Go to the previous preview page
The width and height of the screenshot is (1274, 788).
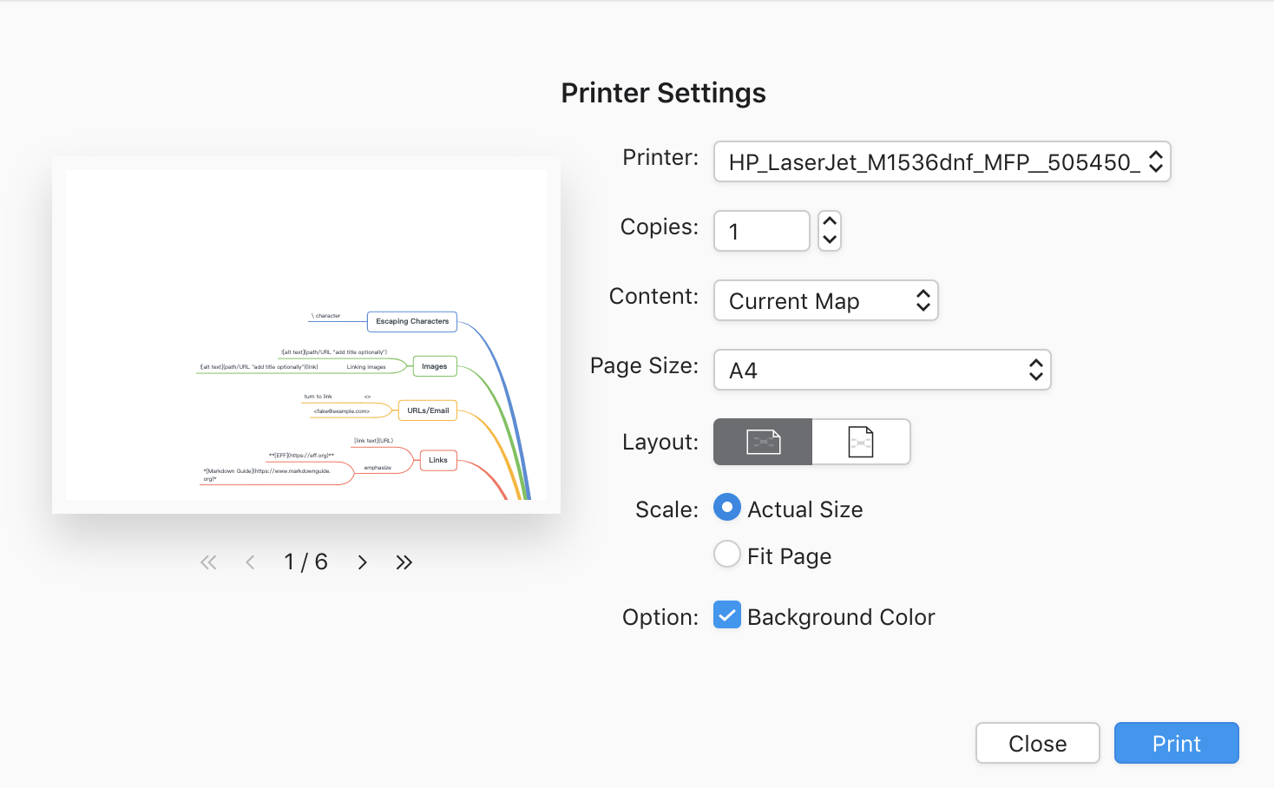click(x=250, y=562)
